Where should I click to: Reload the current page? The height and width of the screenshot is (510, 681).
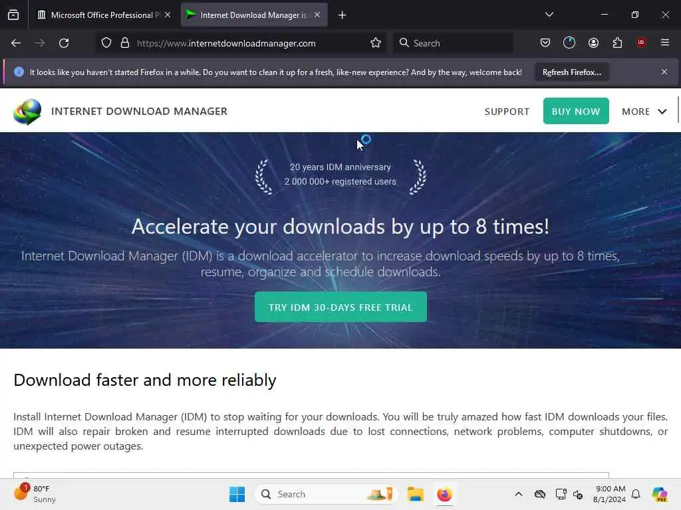point(64,43)
